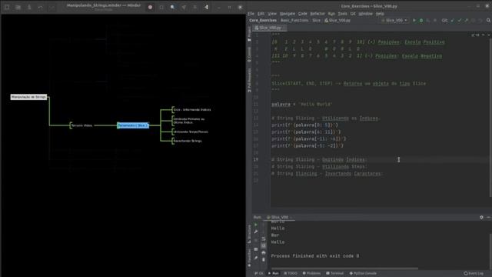Image resolution: width=492 pixels, height=277 pixels.
Task: Open PyCharm search everywhere magnifier
Action: [x=488, y=20]
